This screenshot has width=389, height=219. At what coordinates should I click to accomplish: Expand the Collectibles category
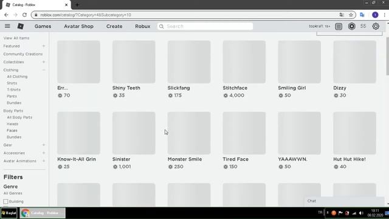pos(44,62)
